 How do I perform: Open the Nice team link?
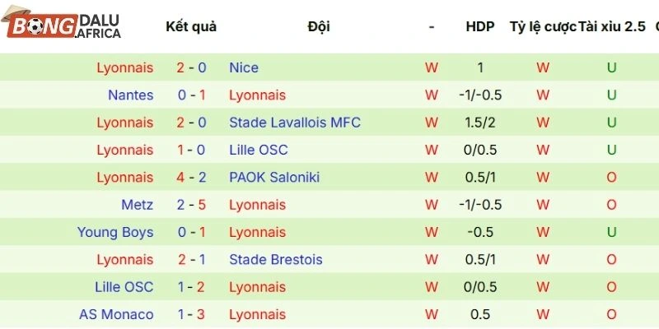point(244,67)
